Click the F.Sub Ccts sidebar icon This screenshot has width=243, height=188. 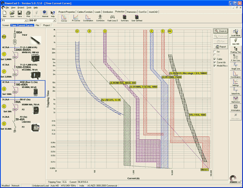[236, 58]
